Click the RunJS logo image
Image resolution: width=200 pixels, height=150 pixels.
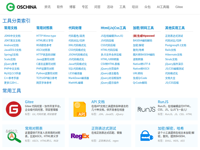tap(146, 109)
